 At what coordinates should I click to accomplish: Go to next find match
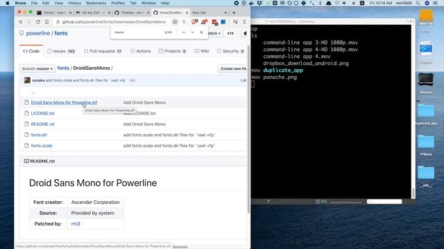click(192, 33)
